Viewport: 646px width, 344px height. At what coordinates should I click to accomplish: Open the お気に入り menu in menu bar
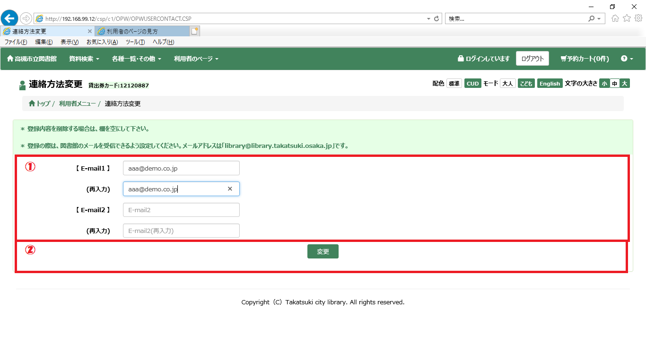102,42
